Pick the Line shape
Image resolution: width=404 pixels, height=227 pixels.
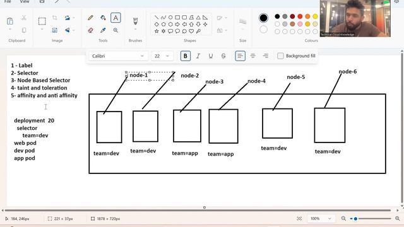click(157, 18)
